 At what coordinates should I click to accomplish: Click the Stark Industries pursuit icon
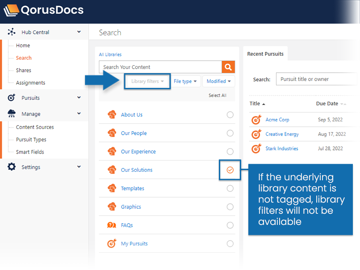pos(256,149)
